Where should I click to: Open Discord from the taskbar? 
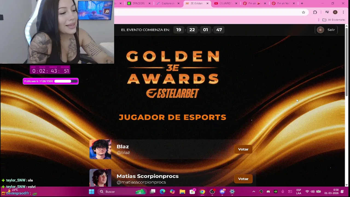point(222,192)
